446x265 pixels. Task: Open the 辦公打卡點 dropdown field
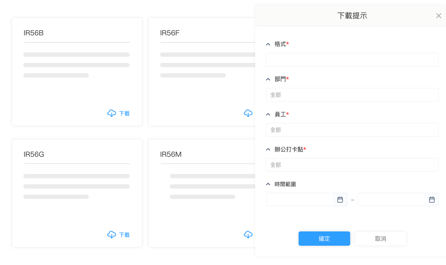point(352,165)
